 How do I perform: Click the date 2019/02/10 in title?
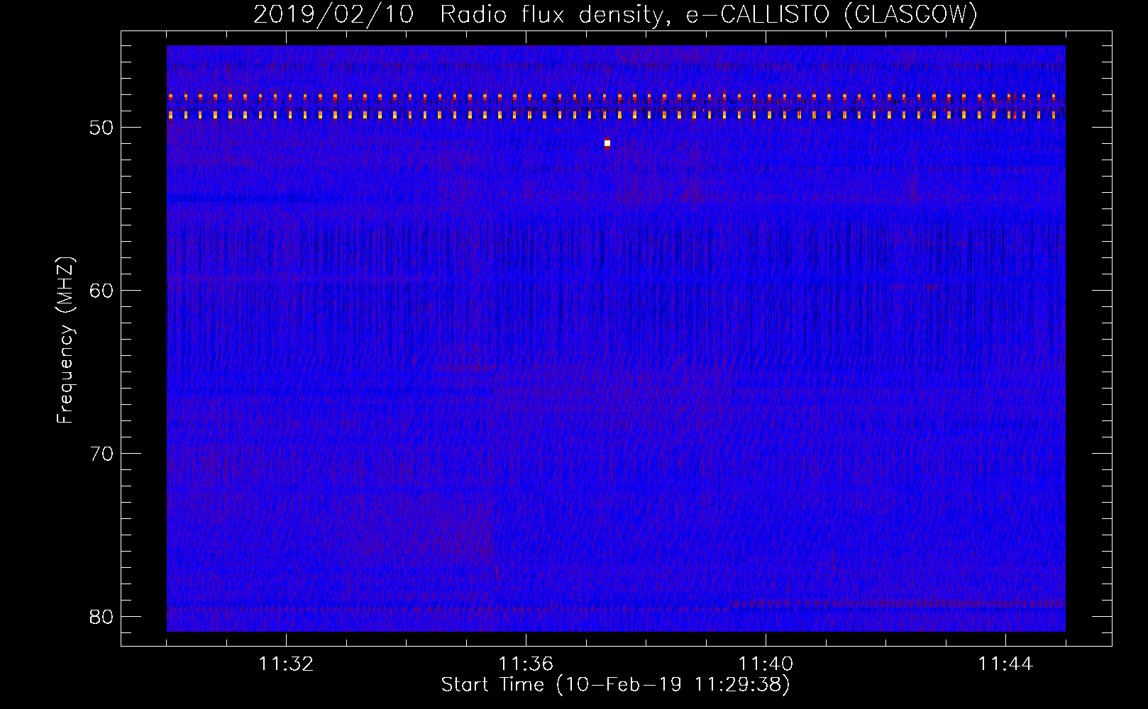coord(333,14)
